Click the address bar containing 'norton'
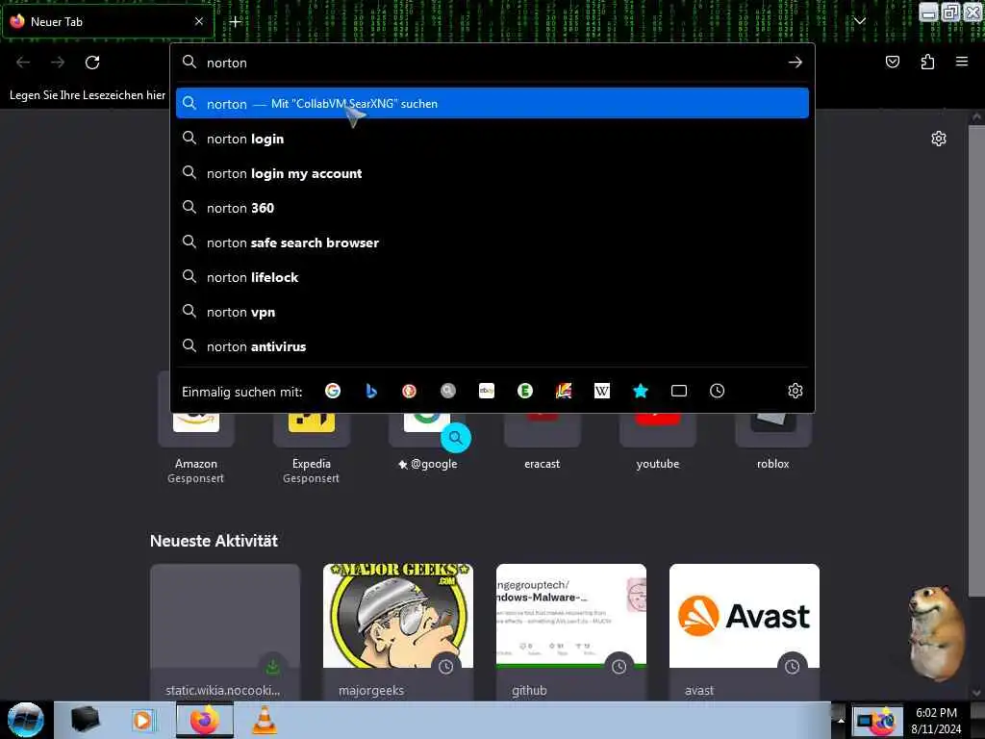 tap(492, 63)
